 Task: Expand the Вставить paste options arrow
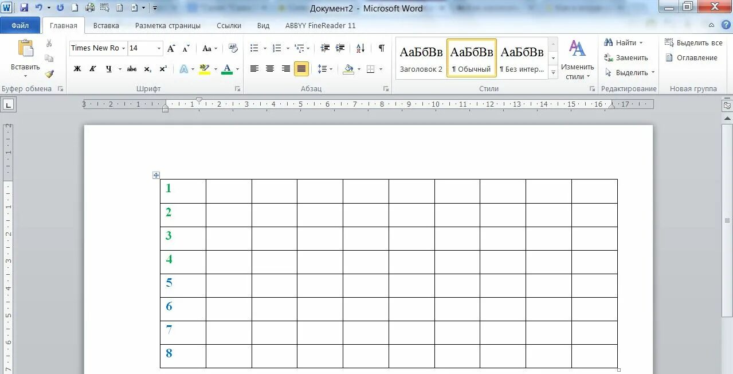[x=25, y=76]
